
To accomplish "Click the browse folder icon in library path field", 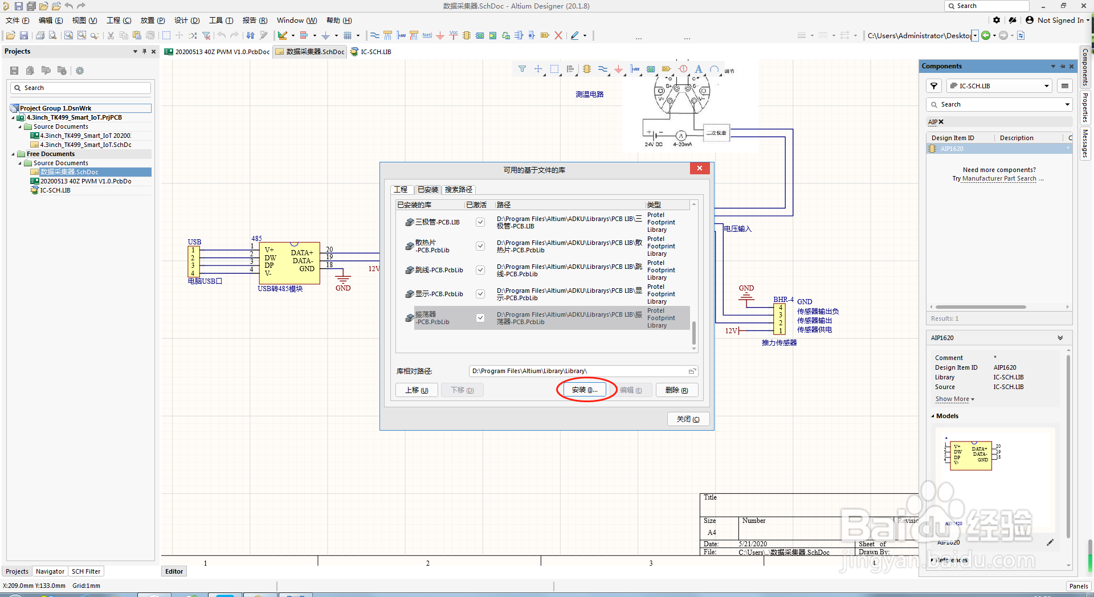I will [692, 371].
